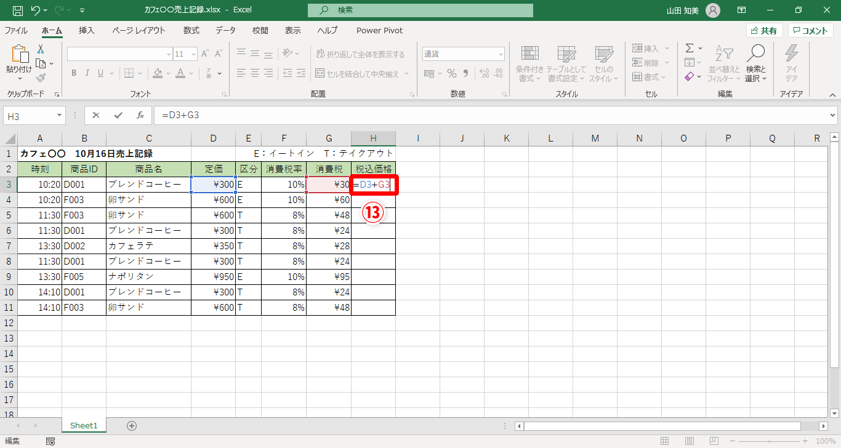Select the Sheet1 tab
This screenshot has width=841, height=448.
click(84, 425)
